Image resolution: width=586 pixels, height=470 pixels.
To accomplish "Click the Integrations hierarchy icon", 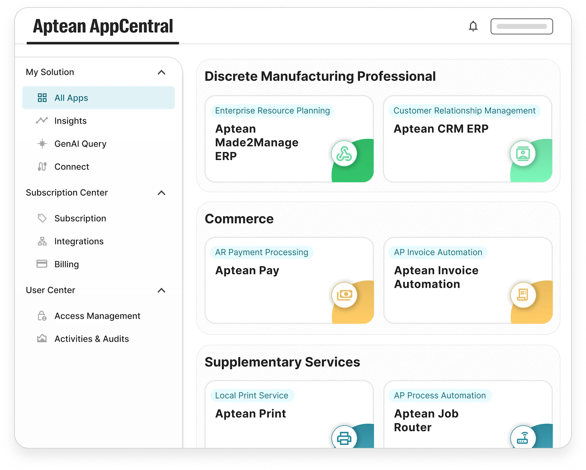I will (42, 241).
